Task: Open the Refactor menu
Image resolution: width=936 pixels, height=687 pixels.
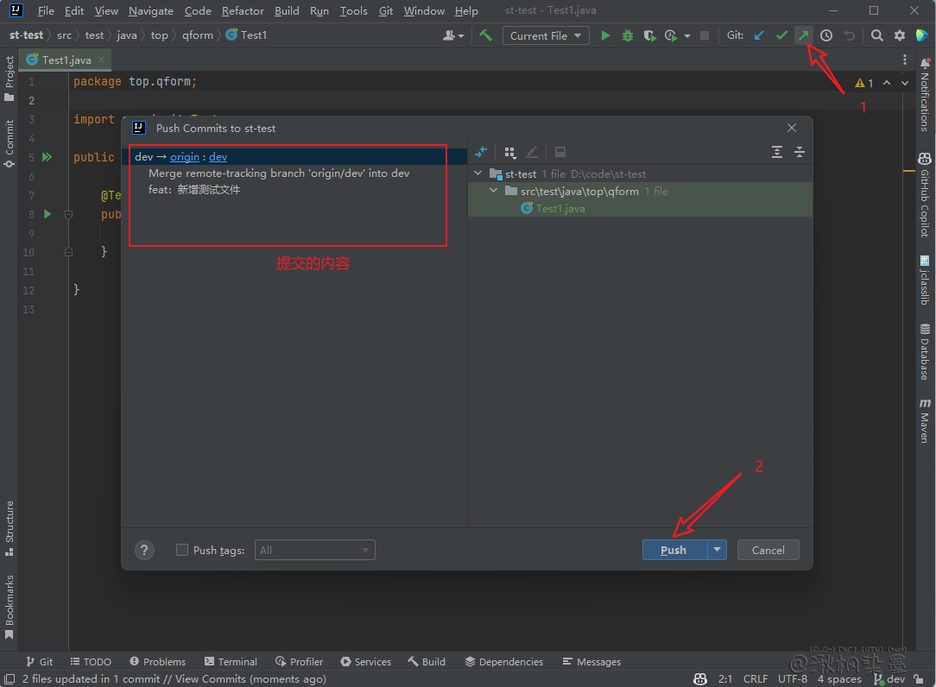Action: point(243,11)
